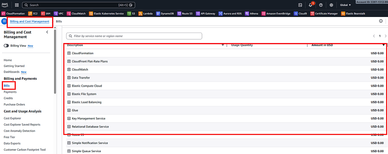This screenshot has width=388, height=154.
Task: Open VPC shortcut in favorites bar
Action: 59,14
